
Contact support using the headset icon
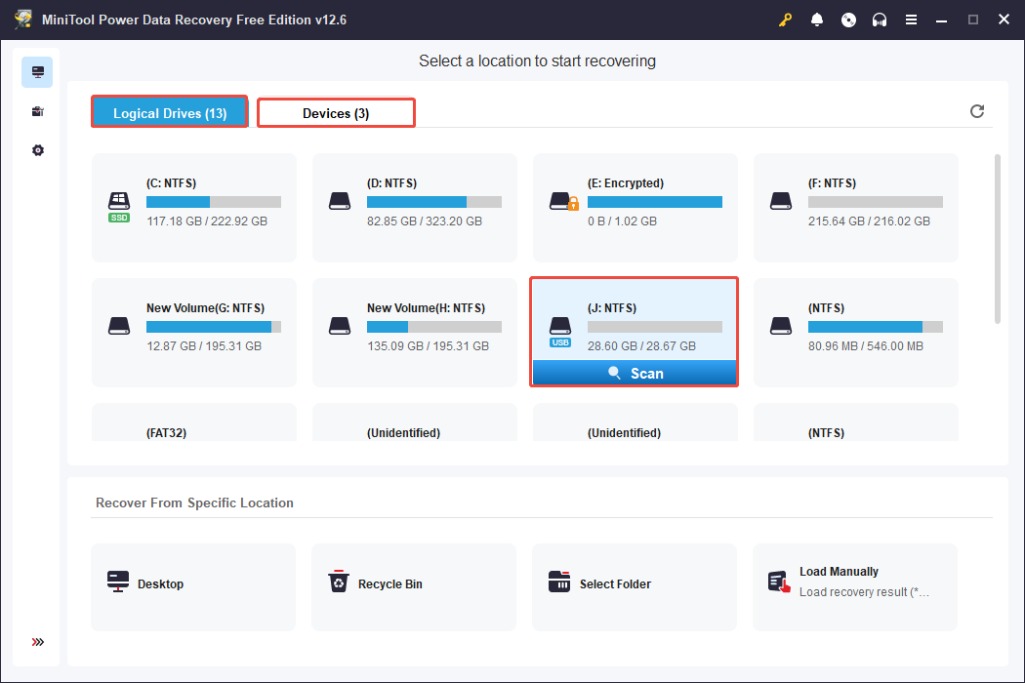pos(880,19)
